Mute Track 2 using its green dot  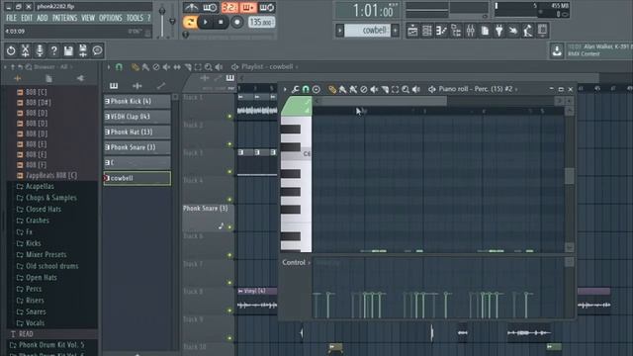[229, 144]
